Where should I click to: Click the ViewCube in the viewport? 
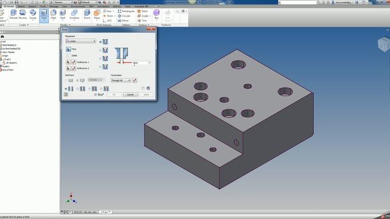(x=384, y=44)
